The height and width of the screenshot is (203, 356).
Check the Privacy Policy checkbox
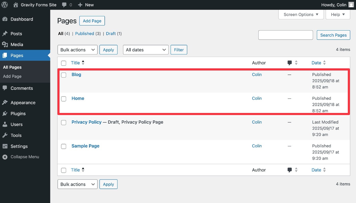point(64,122)
